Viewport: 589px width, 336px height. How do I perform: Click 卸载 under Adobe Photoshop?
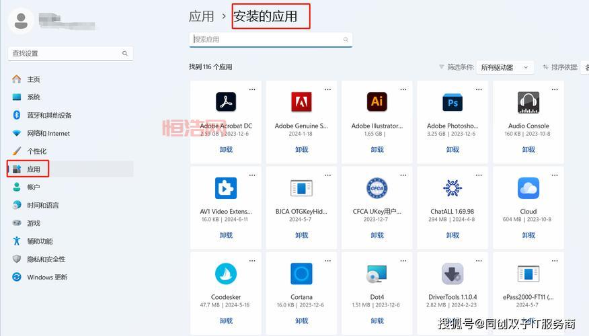(x=453, y=150)
